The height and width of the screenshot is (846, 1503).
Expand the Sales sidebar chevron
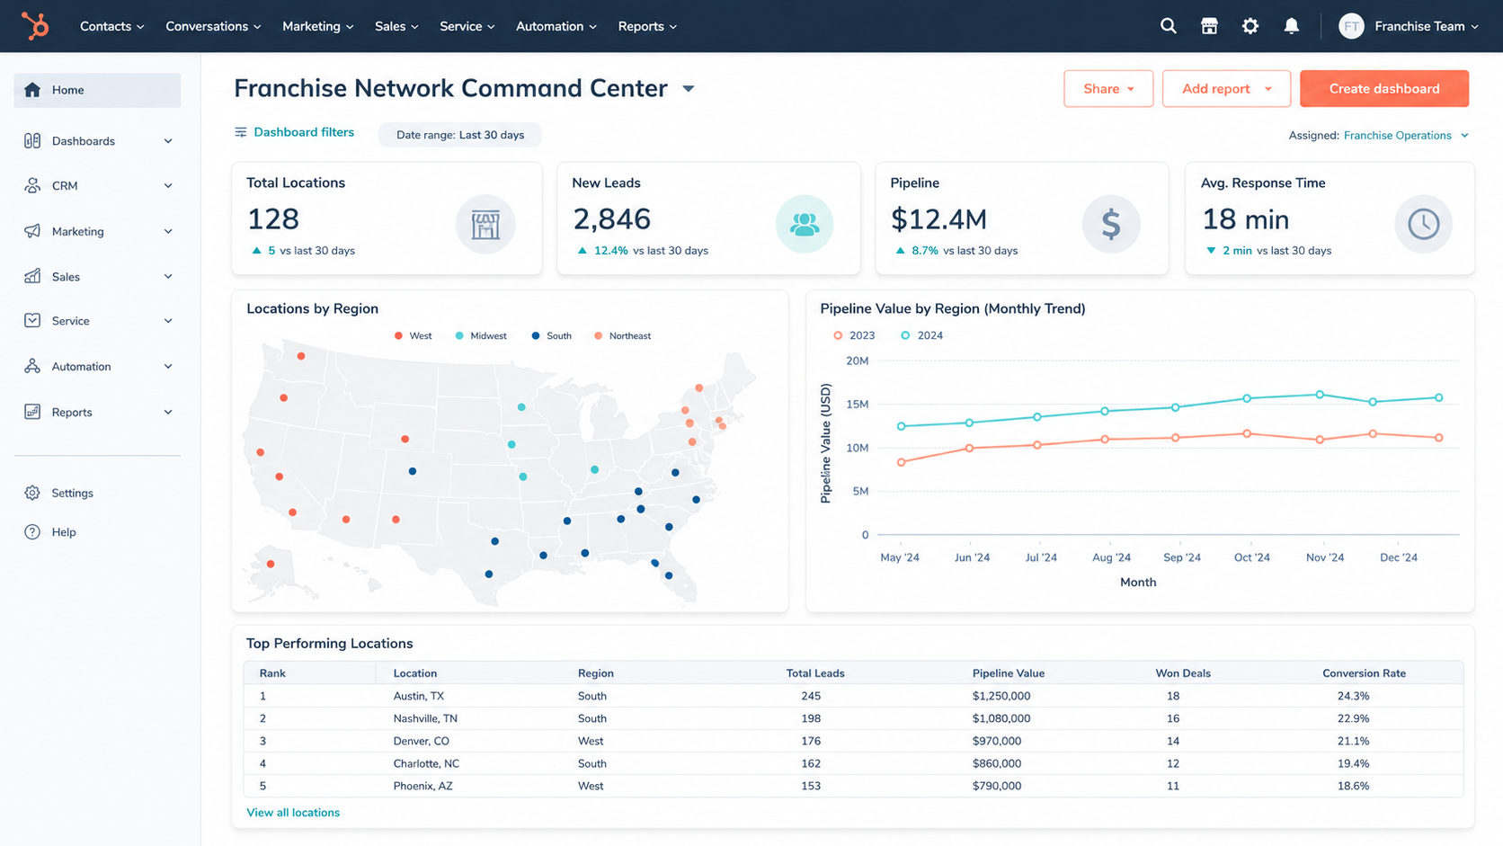[168, 277]
